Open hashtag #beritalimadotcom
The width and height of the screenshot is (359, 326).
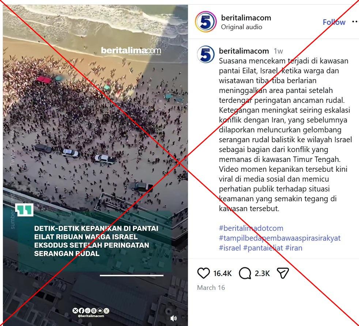tap(251, 228)
